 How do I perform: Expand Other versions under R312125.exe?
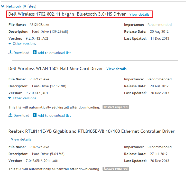pos(24,98)
